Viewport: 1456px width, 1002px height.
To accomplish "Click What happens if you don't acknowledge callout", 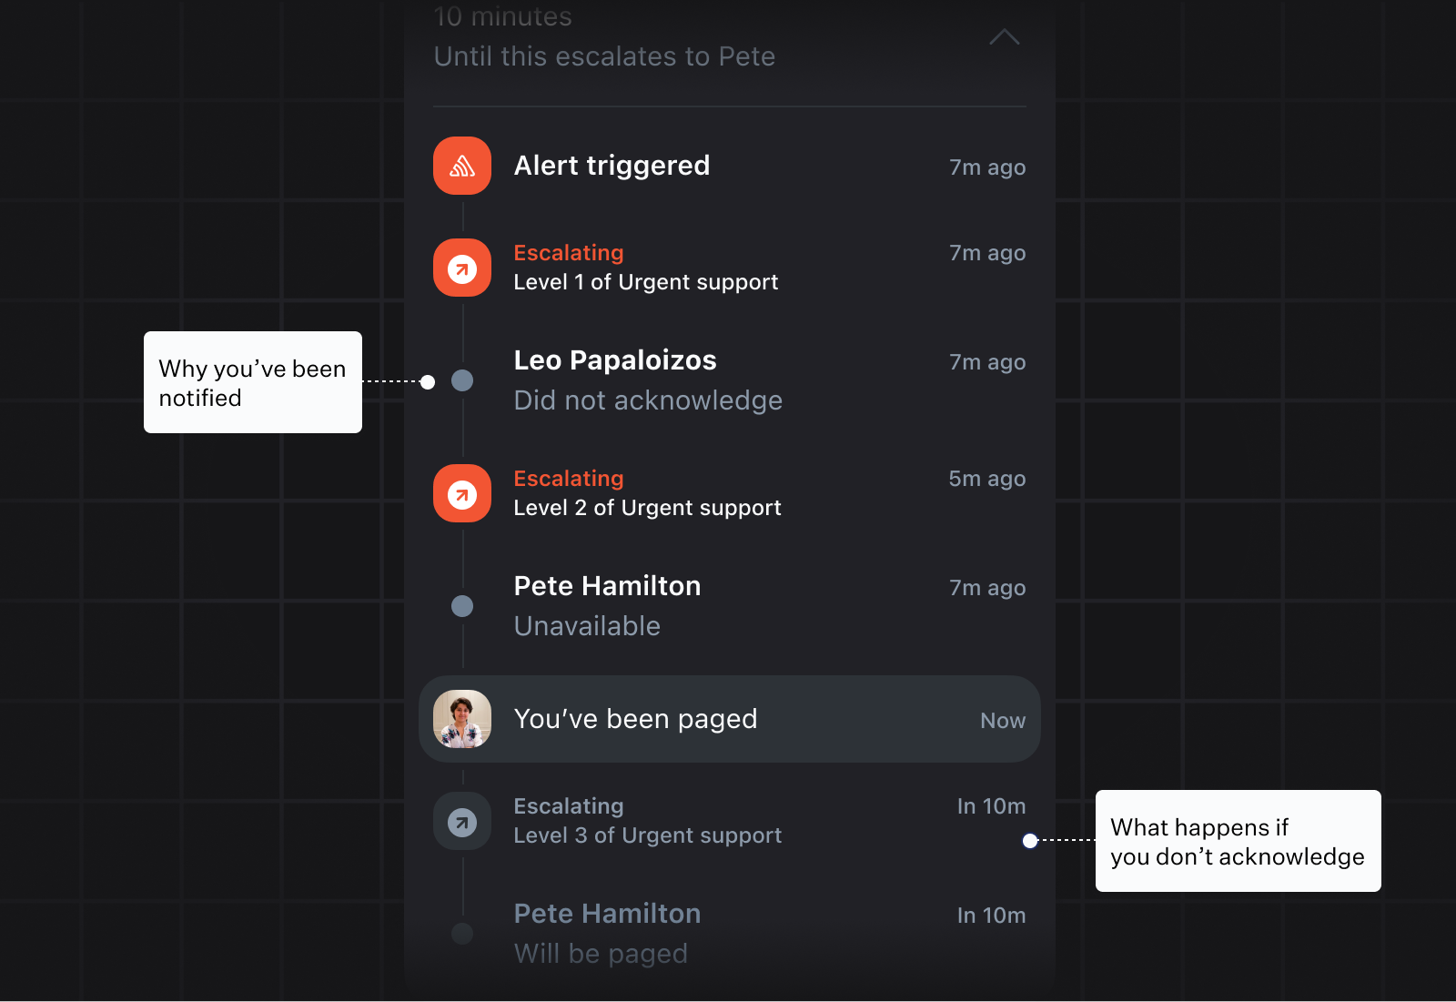I will coord(1238,841).
